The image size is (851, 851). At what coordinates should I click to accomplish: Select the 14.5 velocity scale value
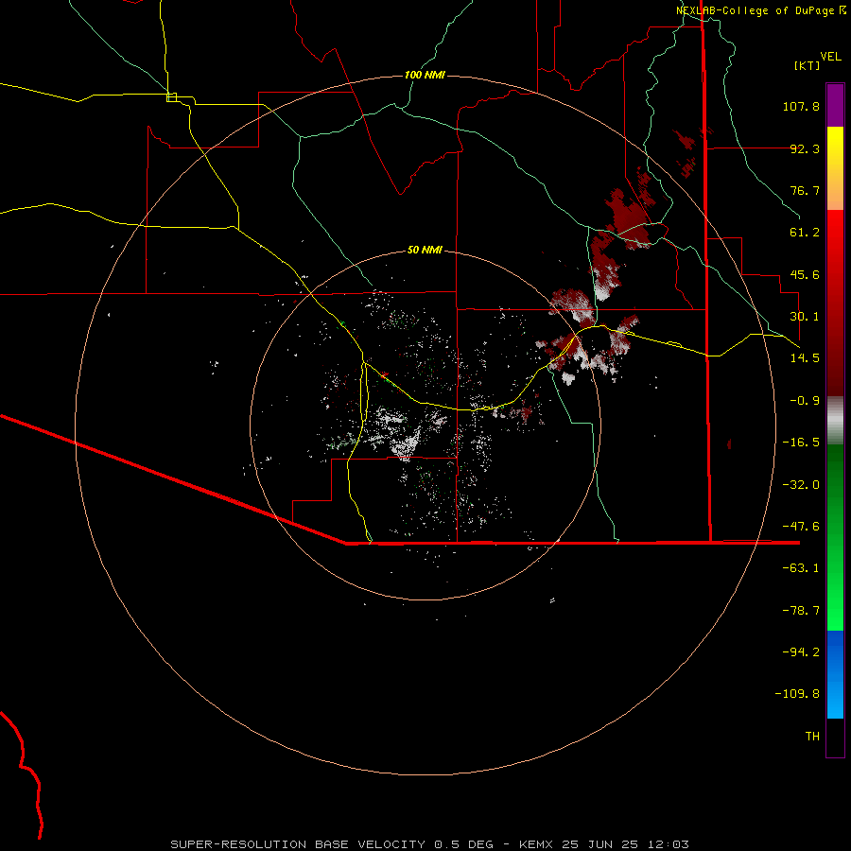805,358
